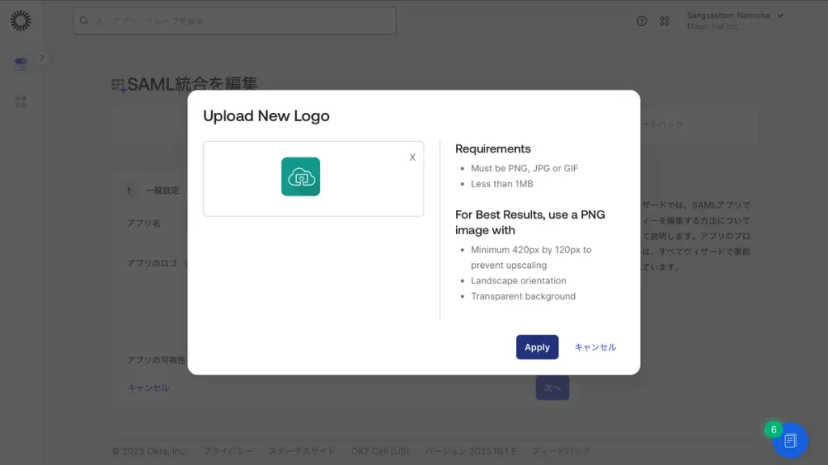828x465 pixels.
Task: Click the sidebar toggle-shaped dashboard icon
Action: click(21, 64)
